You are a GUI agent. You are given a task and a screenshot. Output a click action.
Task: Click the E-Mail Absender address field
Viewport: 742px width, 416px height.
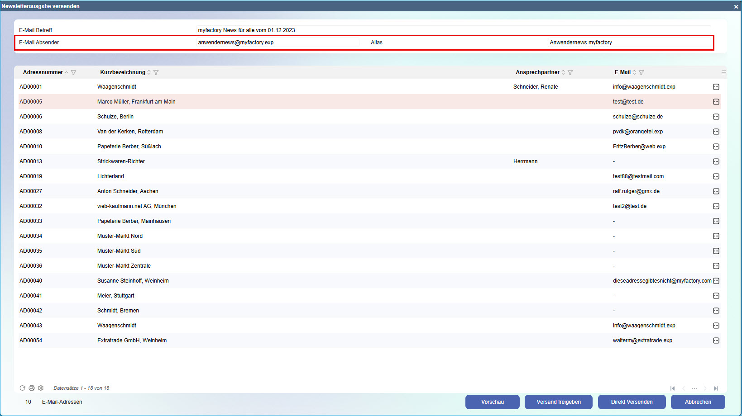[x=277, y=43]
